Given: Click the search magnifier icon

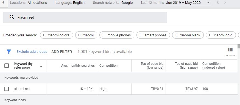Looking at the screenshot, I should (x=12, y=17).
